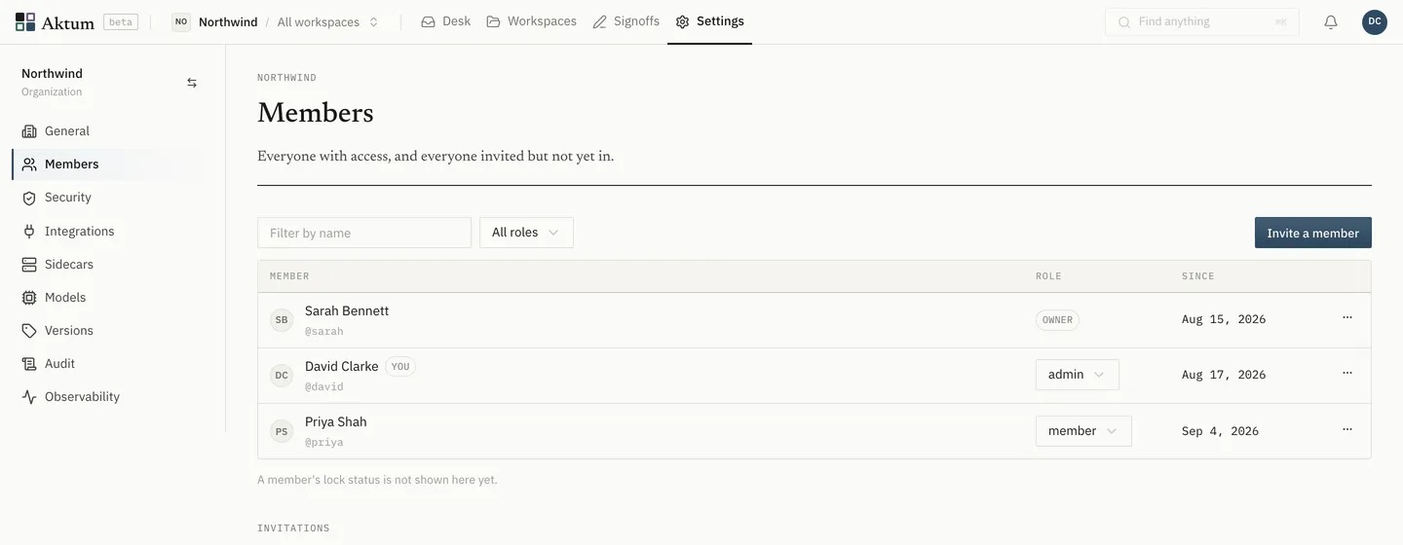The height and width of the screenshot is (545, 1403).
Task: Click the Northwind breadcrumb link
Action: pos(228,21)
